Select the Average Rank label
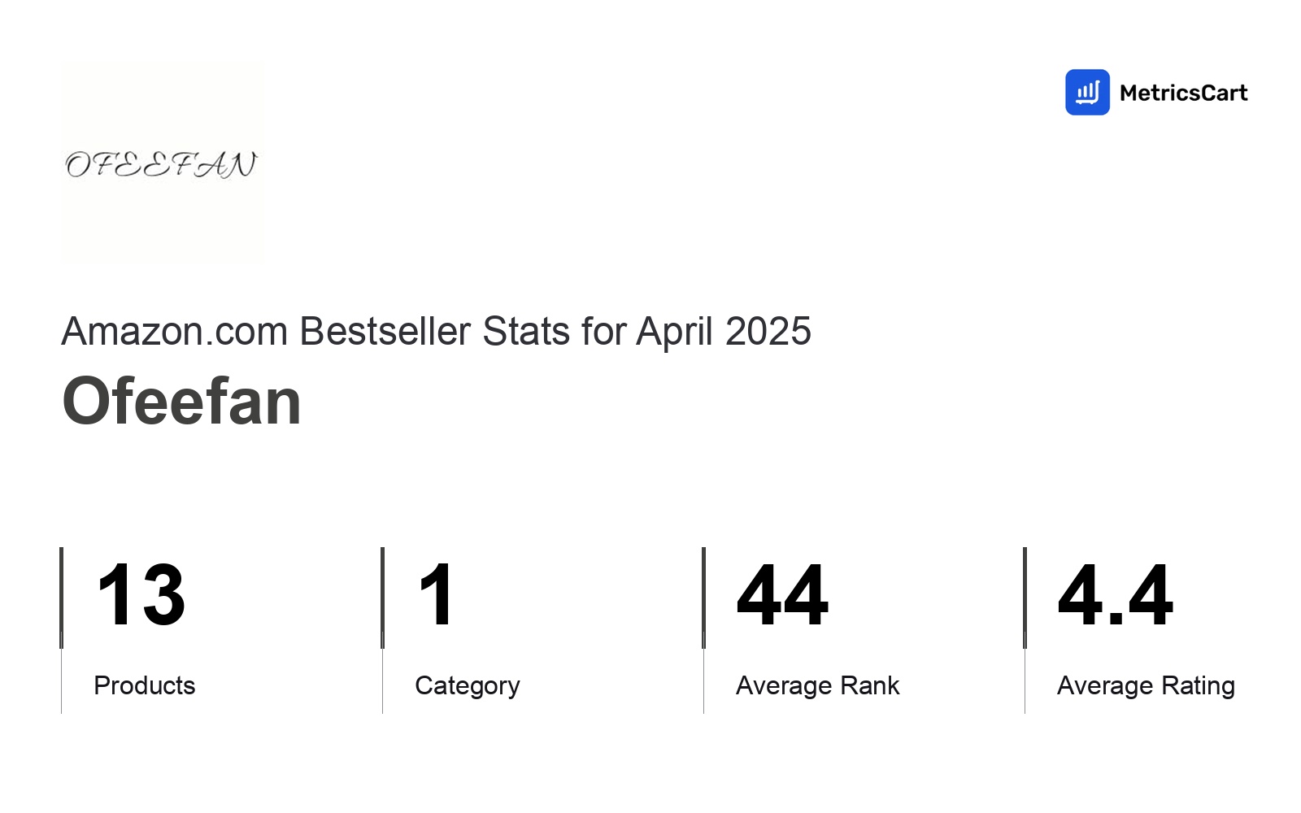This screenshot has width=1301, height=813. pos(818,685)
